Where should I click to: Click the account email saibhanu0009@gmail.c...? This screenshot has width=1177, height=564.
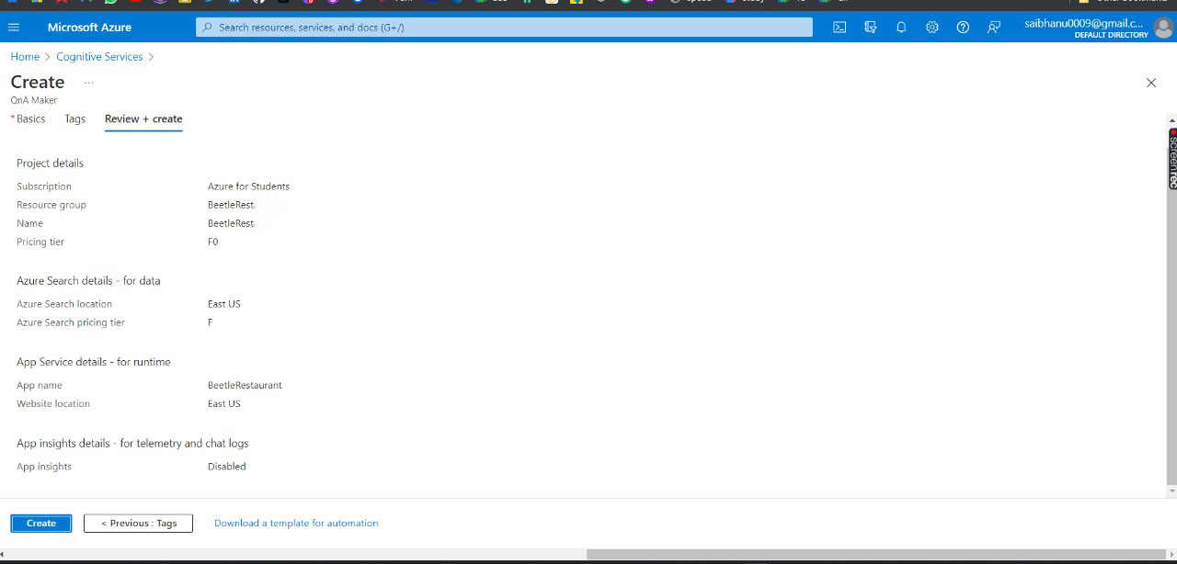coord(1084,23)
